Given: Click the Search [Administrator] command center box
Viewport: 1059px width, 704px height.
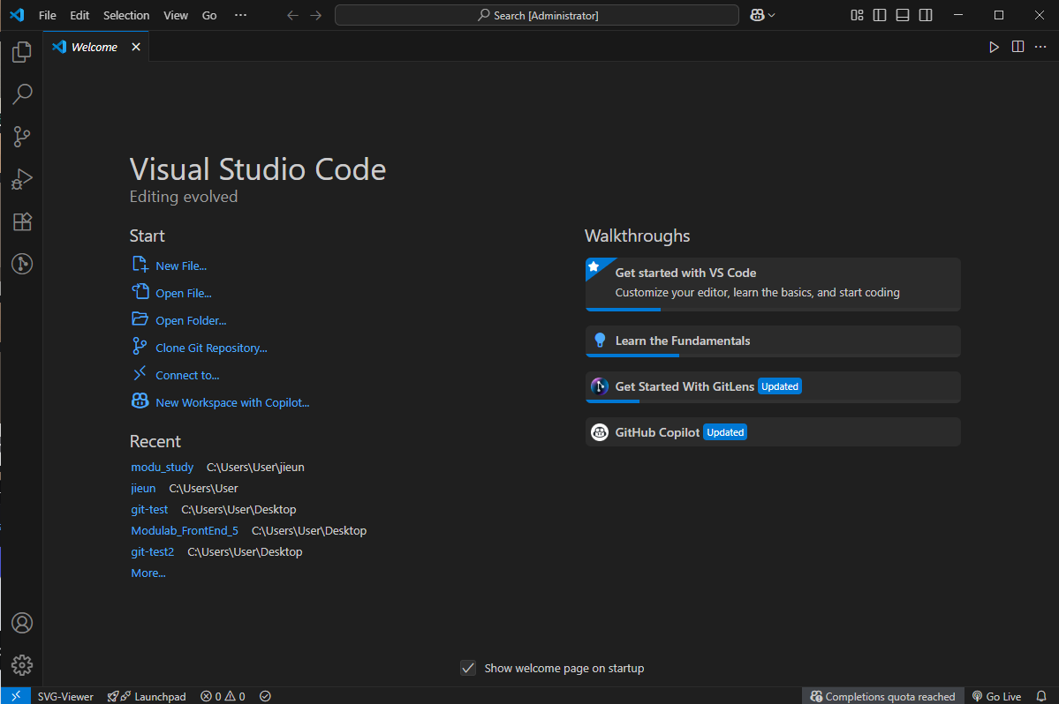Looking at the screenshot, I should (537, 15).
